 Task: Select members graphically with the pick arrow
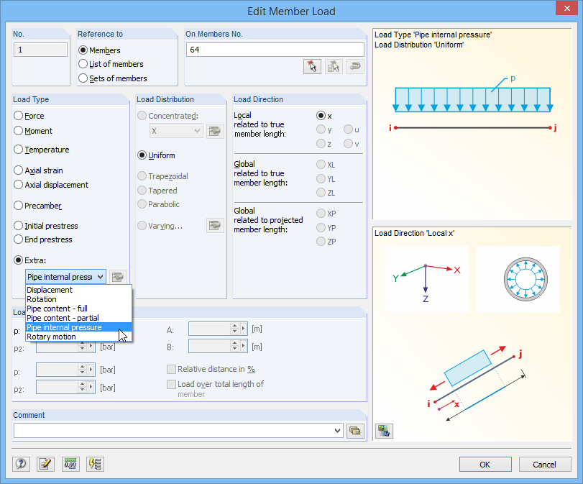tap(312, 66)
